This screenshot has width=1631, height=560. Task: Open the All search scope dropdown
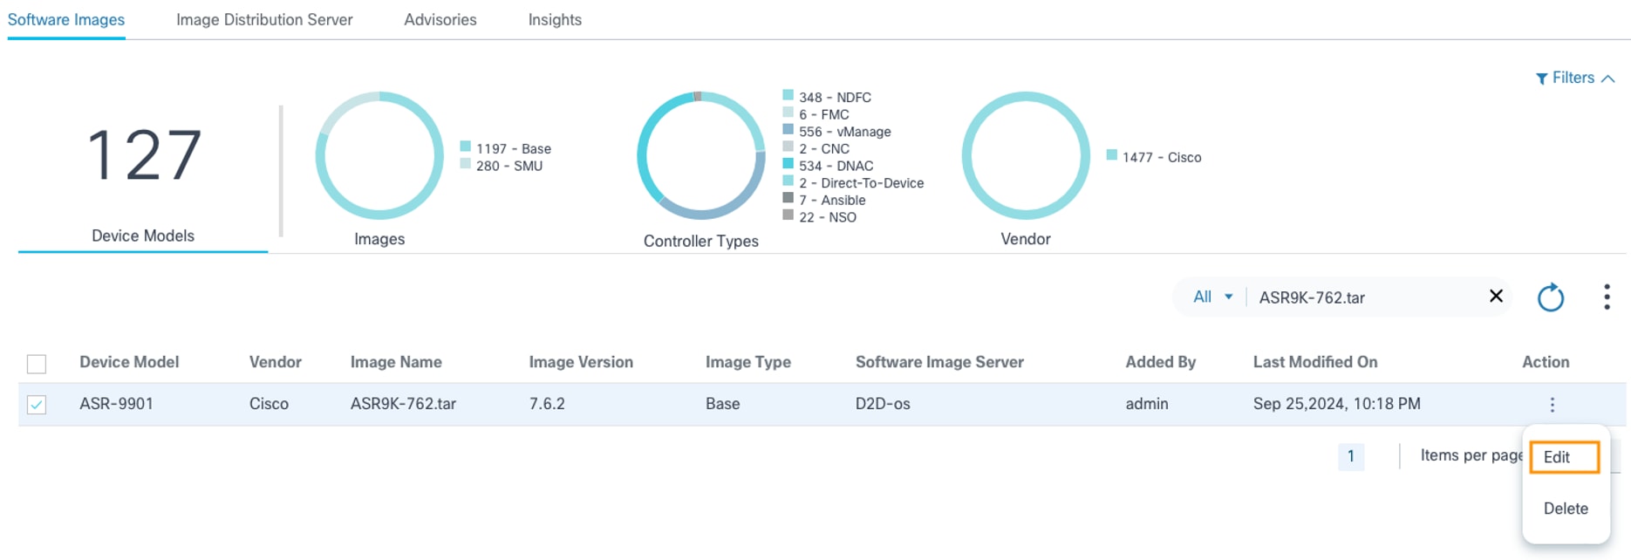pos(1212,297)
